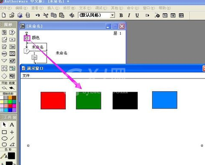
Task: Toggle bold formatting
Action: [x=121, y=15]
